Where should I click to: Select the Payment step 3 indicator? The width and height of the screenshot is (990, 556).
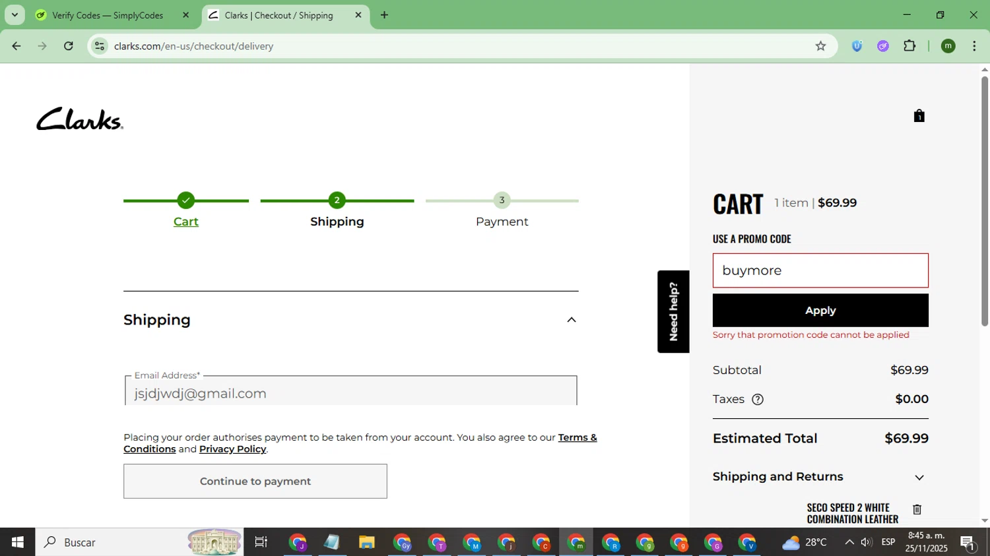(502, 200)
